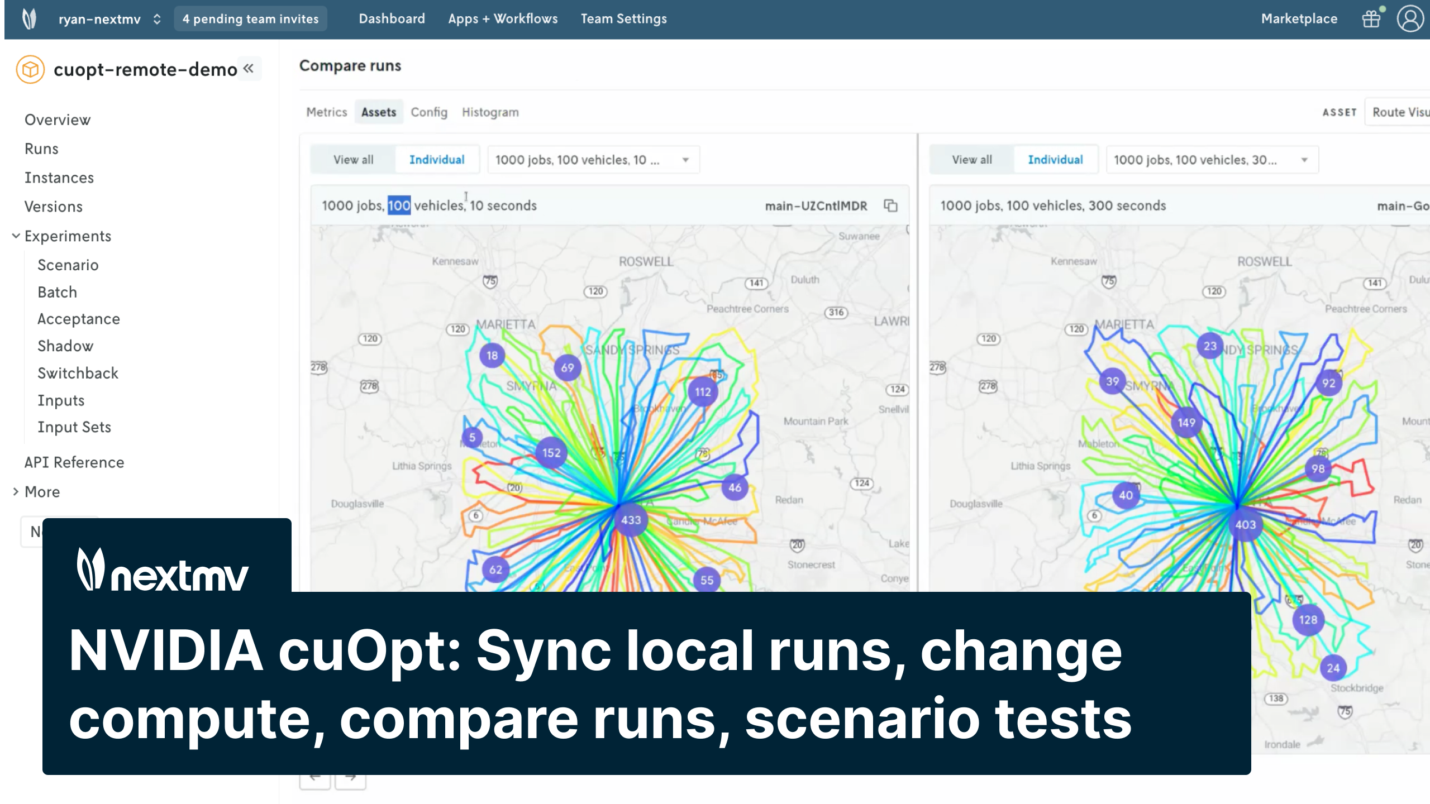Click map cluster marker 403
Screen dimensions: 1430x804
pos(1245,525)
